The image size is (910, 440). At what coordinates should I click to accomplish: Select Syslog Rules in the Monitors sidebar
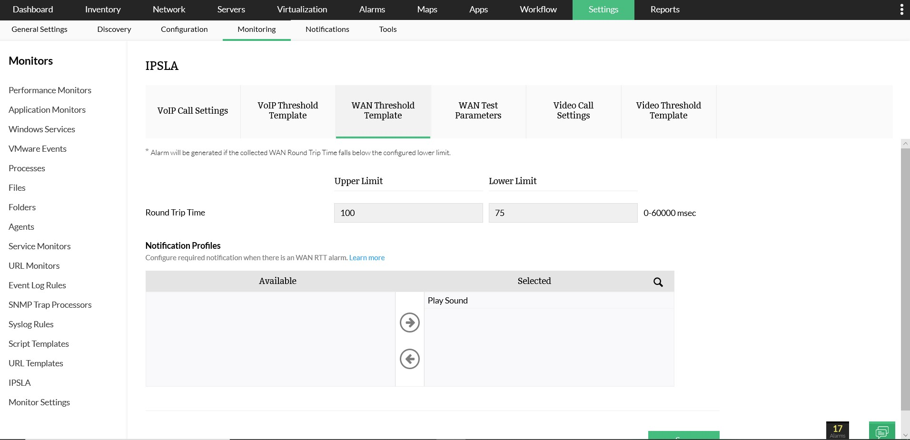pos(30,324)
